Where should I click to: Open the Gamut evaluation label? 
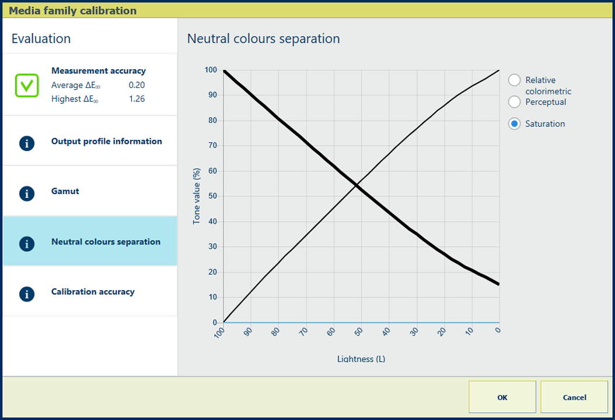pos(65,191)
